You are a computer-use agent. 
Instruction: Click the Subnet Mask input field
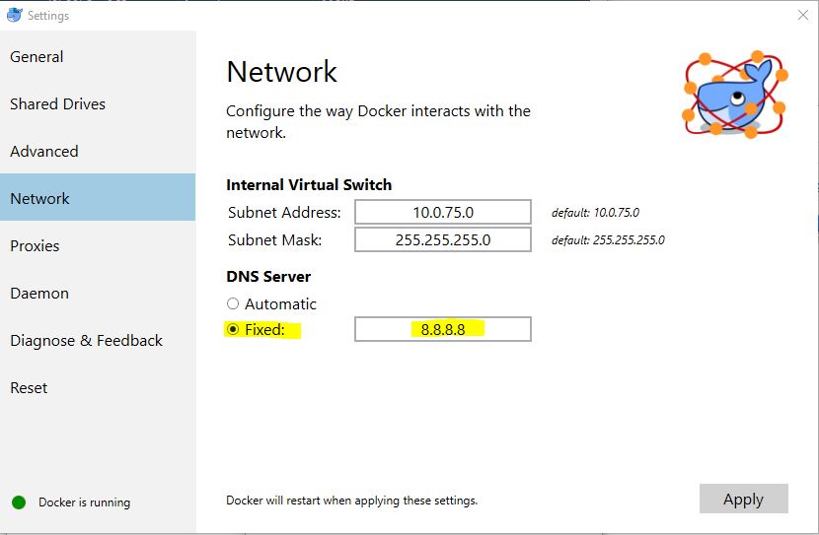[x=443, y=239]
